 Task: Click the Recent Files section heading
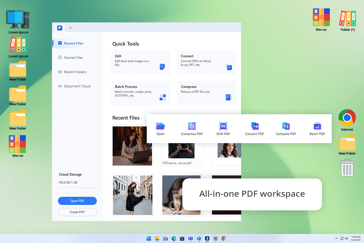pyautogui.click(x=126, y=118)
